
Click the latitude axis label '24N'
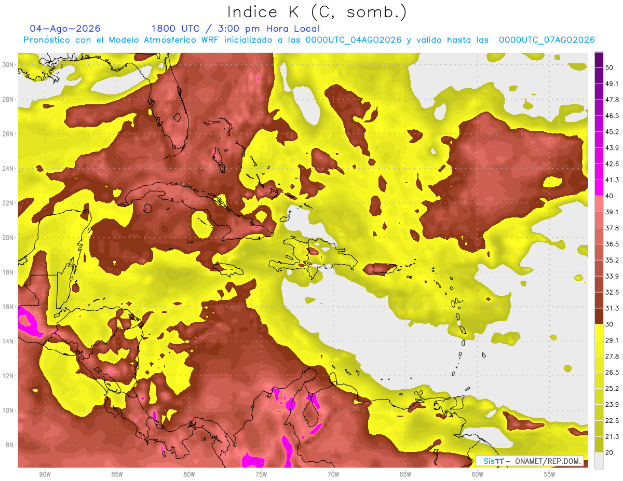pyautogui.click(x=8, y=169)
